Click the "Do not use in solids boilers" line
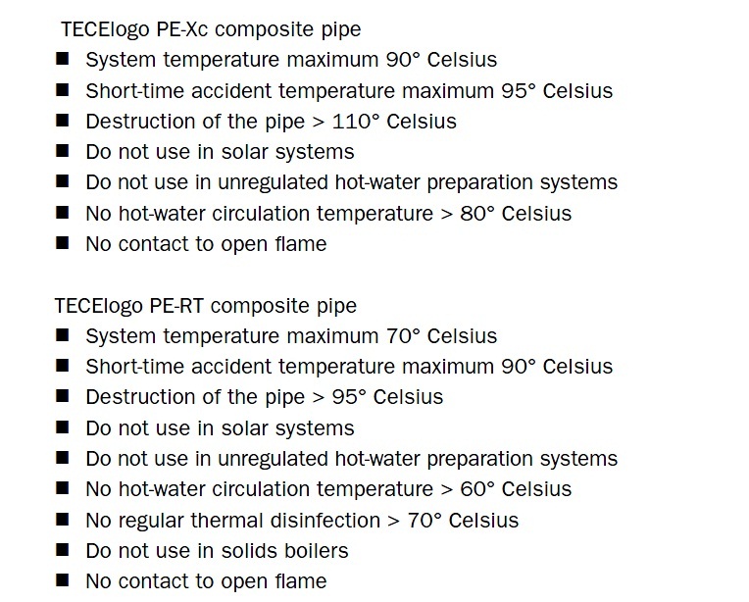The height and width of the screenshot is (602, 749). click(x=217, y=550)
